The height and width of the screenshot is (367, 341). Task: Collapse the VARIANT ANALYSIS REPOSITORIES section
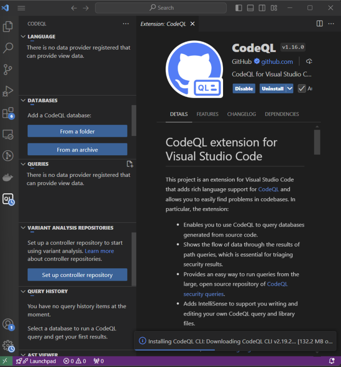click(x=23, y=228)
